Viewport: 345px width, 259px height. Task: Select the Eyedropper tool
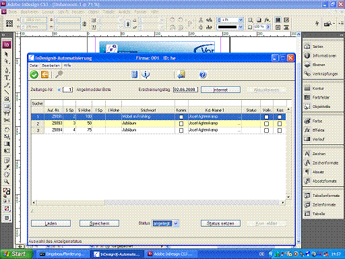(7, 167)
